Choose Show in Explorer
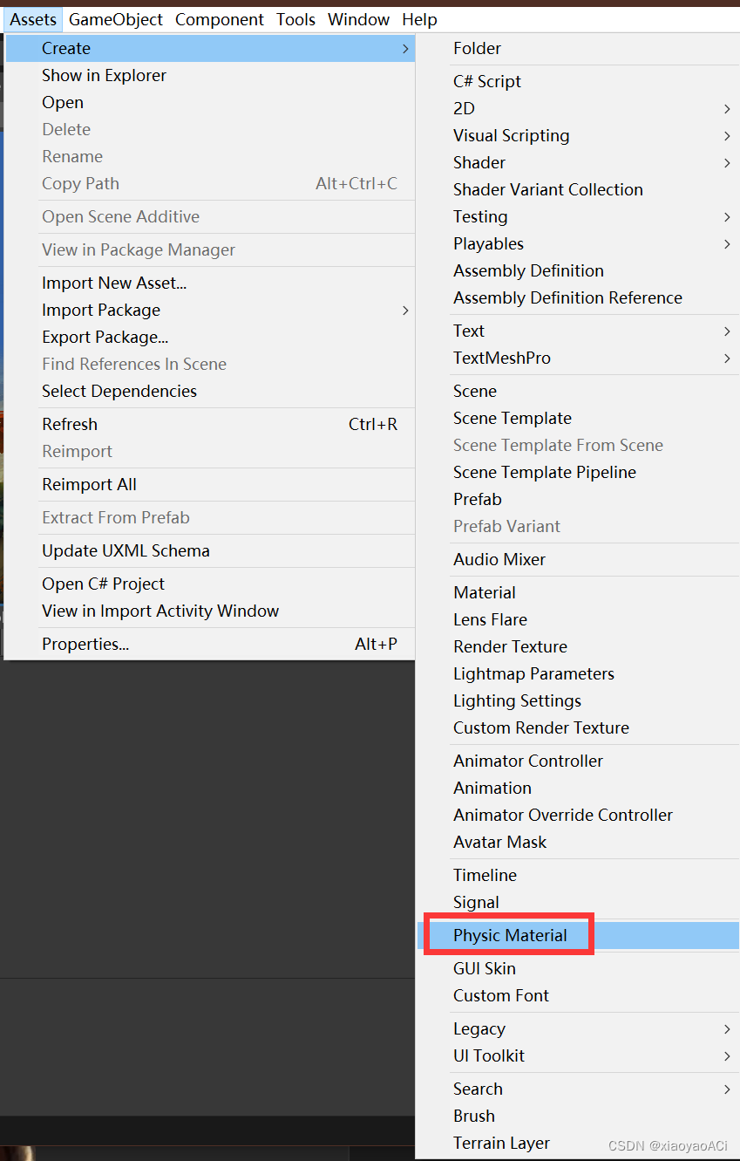This screenshot has width=740, height=1161. [x=210, y=75]
